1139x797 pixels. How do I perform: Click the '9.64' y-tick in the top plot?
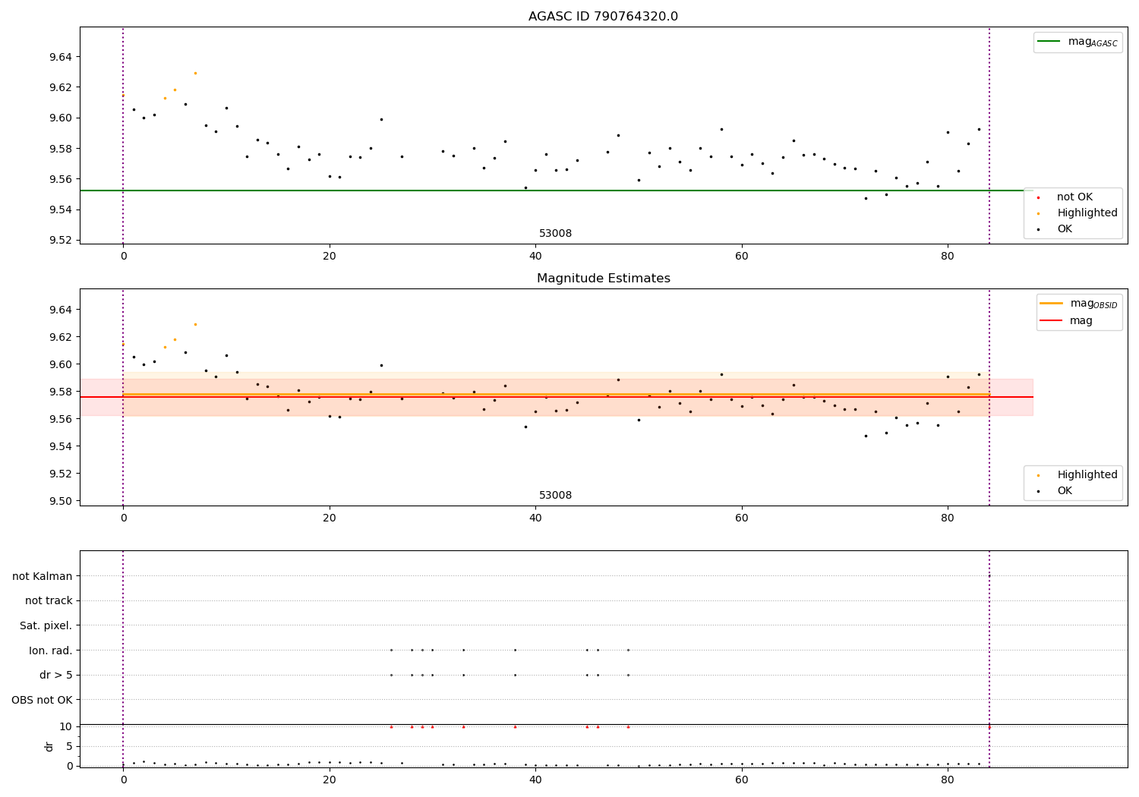62,57
